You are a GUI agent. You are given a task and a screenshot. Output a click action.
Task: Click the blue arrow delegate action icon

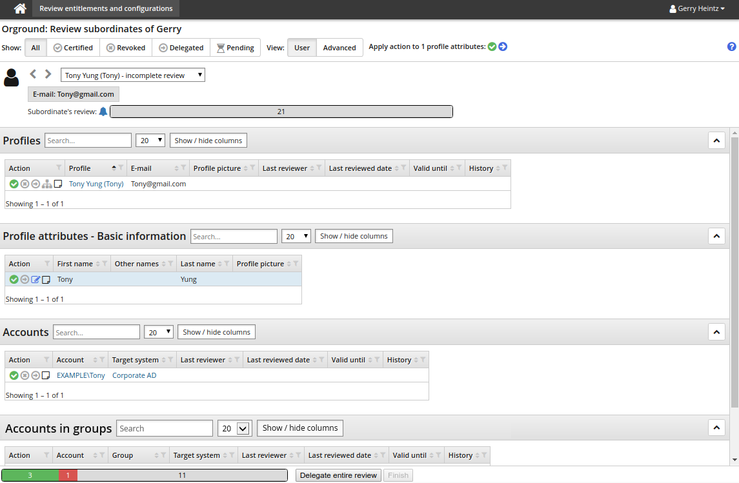coord(503,46)
